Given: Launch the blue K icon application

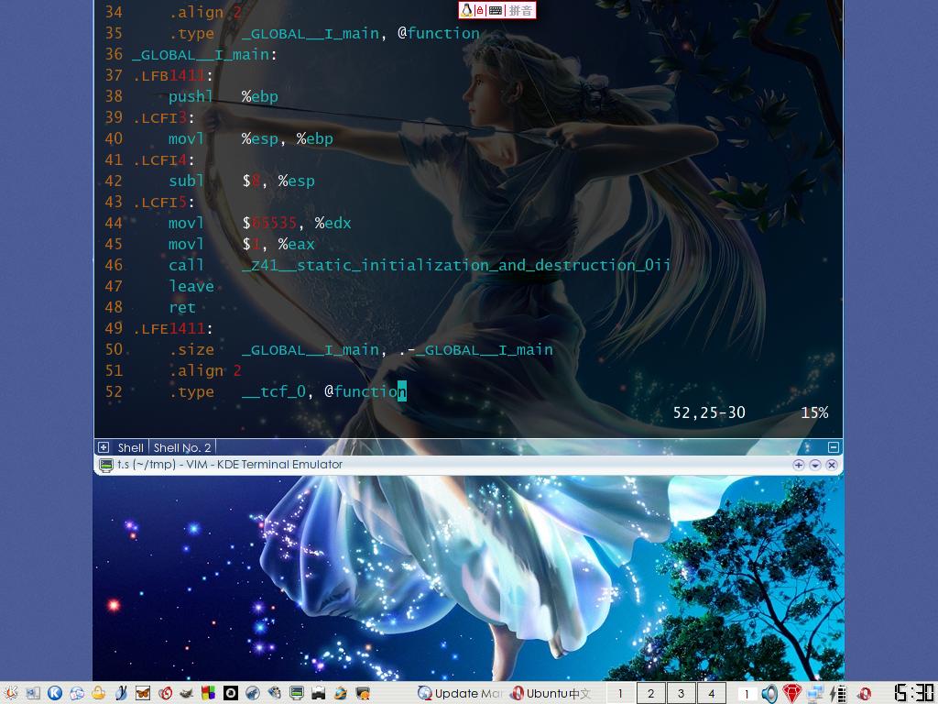Looking at the screenshot, I should (x=55, y=693).
